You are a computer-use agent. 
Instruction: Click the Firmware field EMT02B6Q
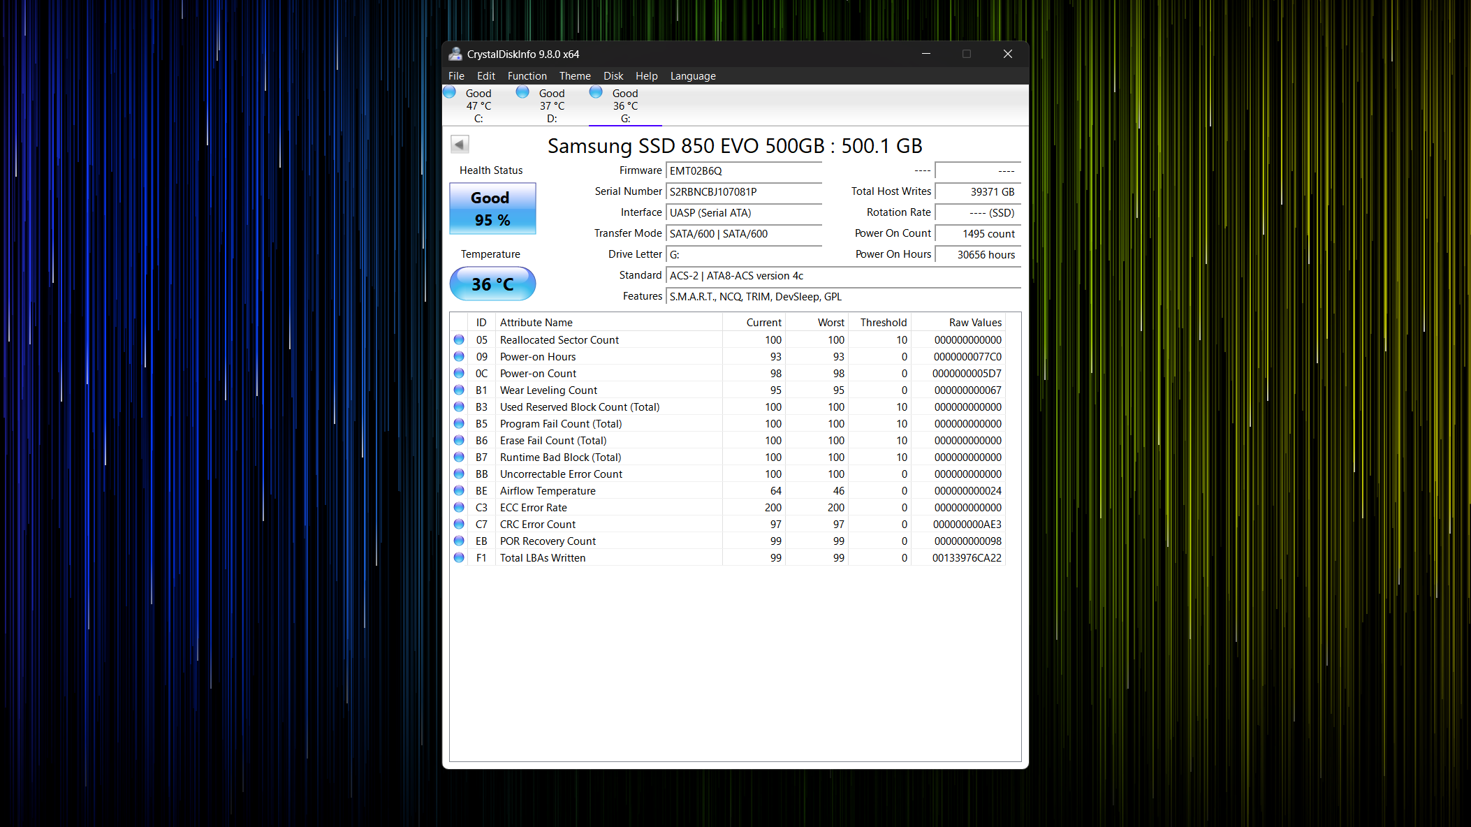(744, 170)
